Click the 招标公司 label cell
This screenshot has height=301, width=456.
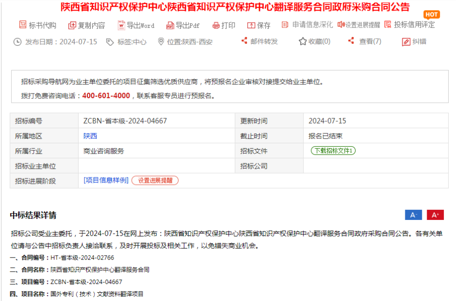(x=269, y=166)
